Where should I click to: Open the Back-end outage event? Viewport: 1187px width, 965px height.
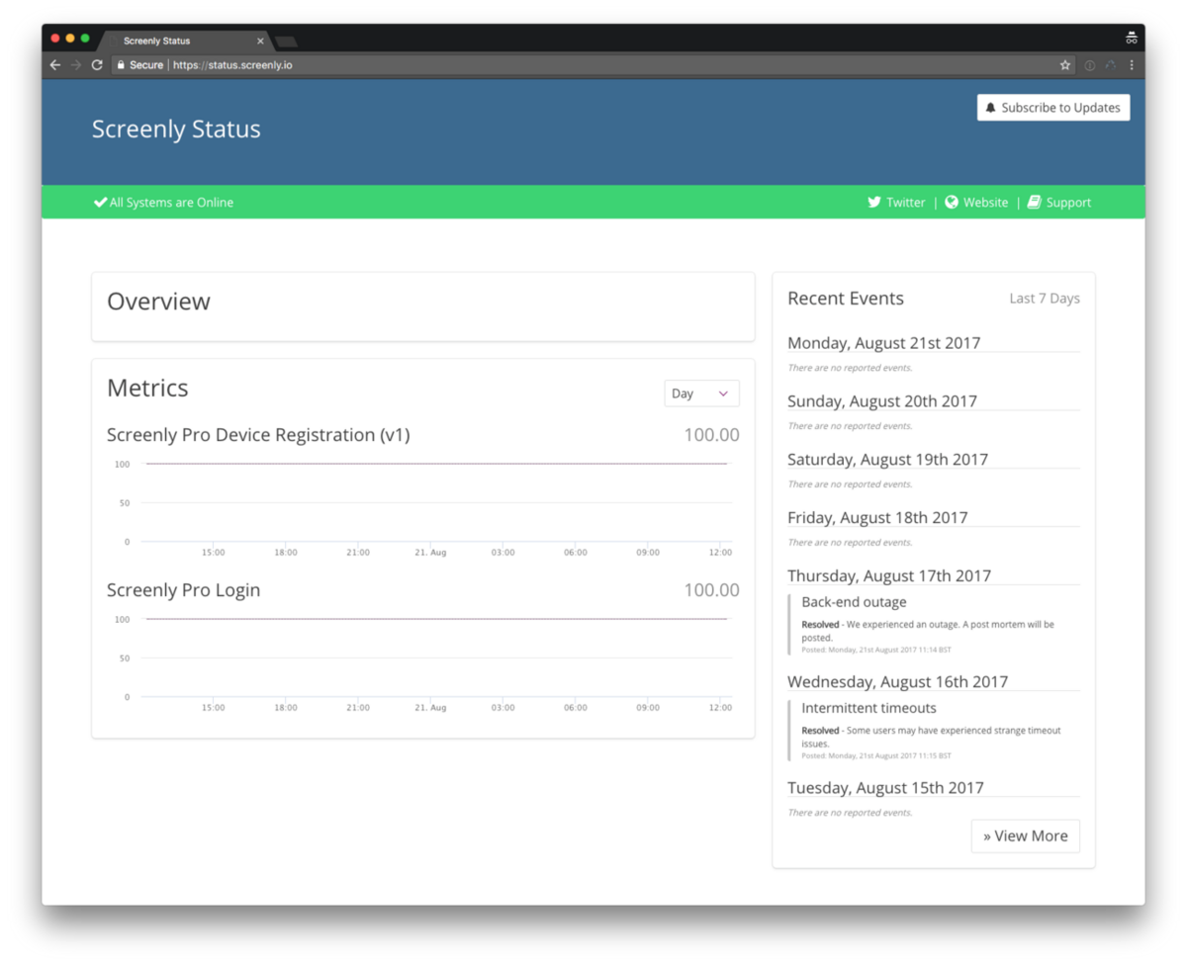854,602
